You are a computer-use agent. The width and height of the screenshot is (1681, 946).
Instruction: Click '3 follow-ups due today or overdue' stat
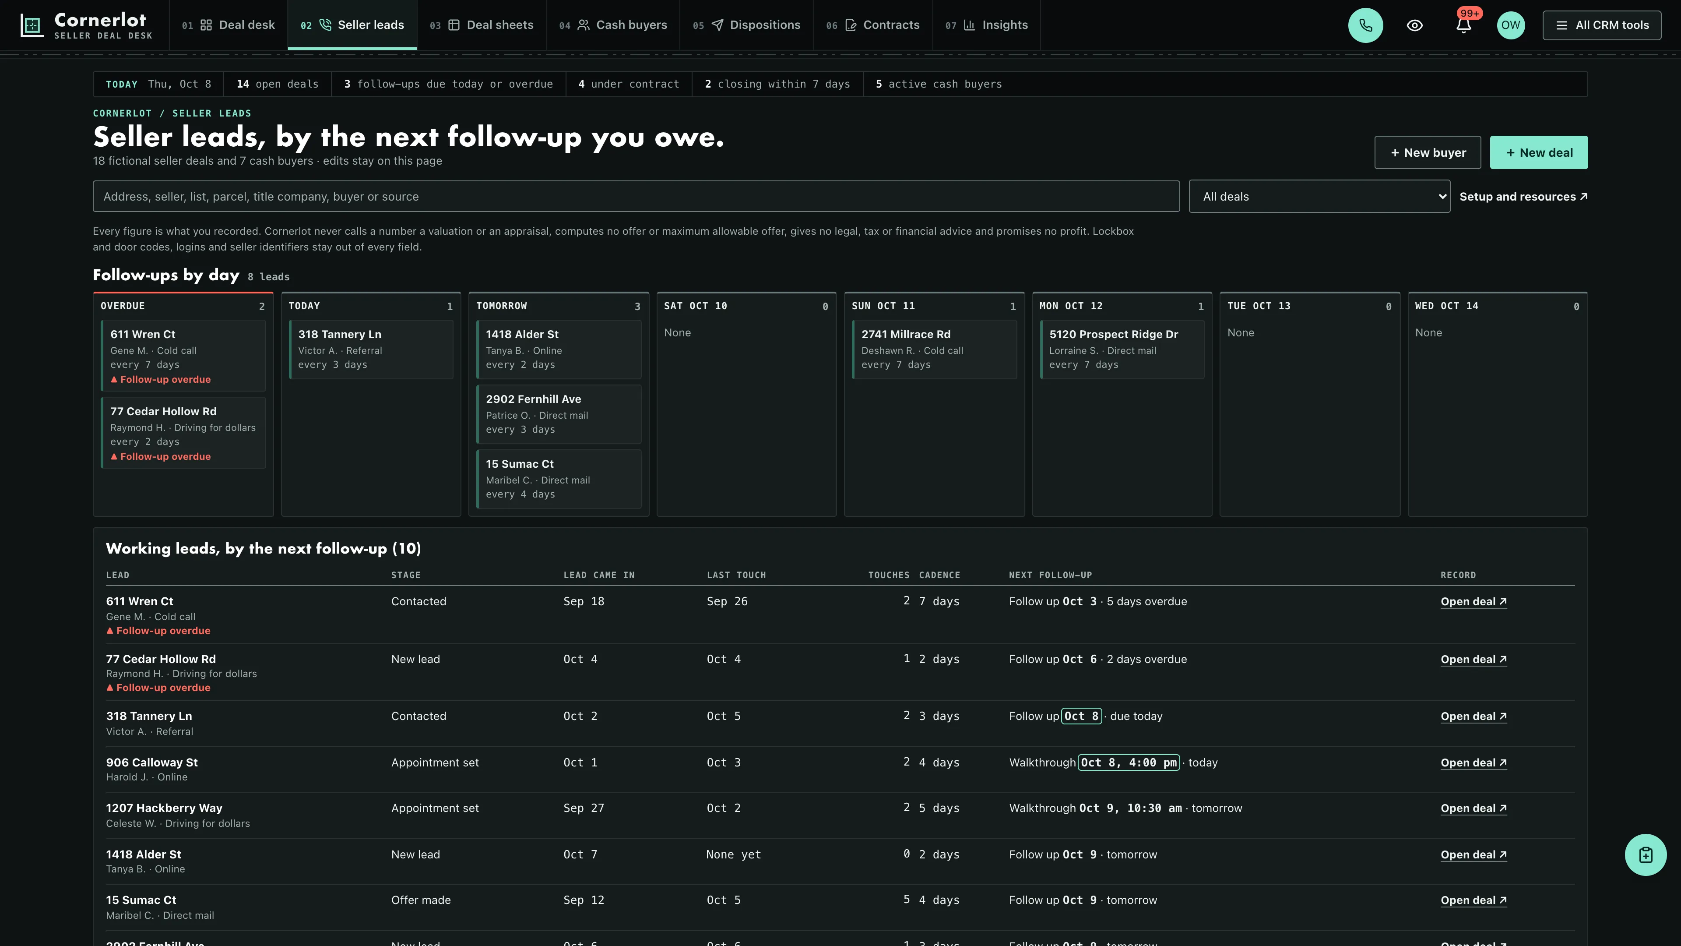click(448, 84)
